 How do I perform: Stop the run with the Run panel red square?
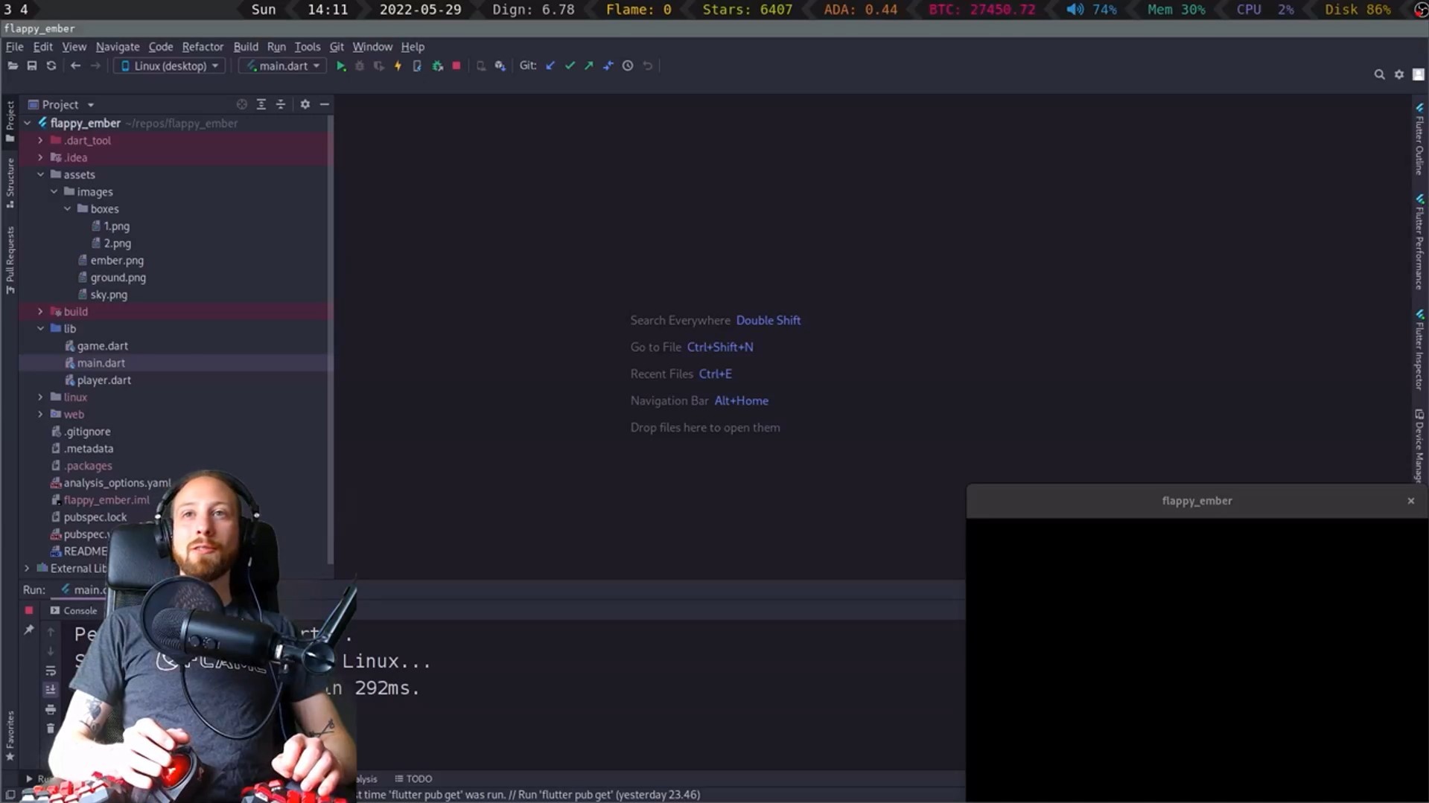pos(29,610)
